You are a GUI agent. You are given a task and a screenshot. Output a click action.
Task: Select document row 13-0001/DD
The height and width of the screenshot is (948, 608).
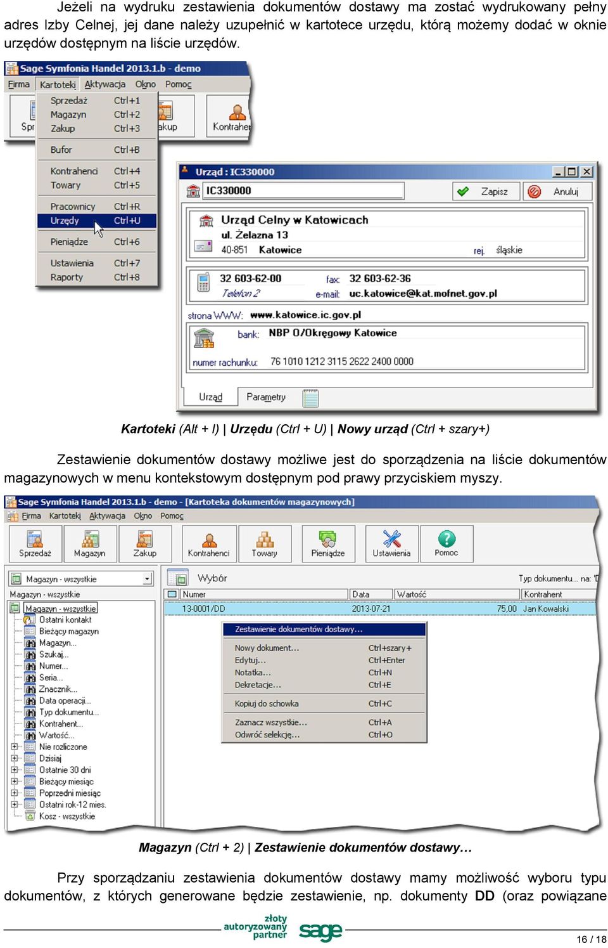pos(380,609)
